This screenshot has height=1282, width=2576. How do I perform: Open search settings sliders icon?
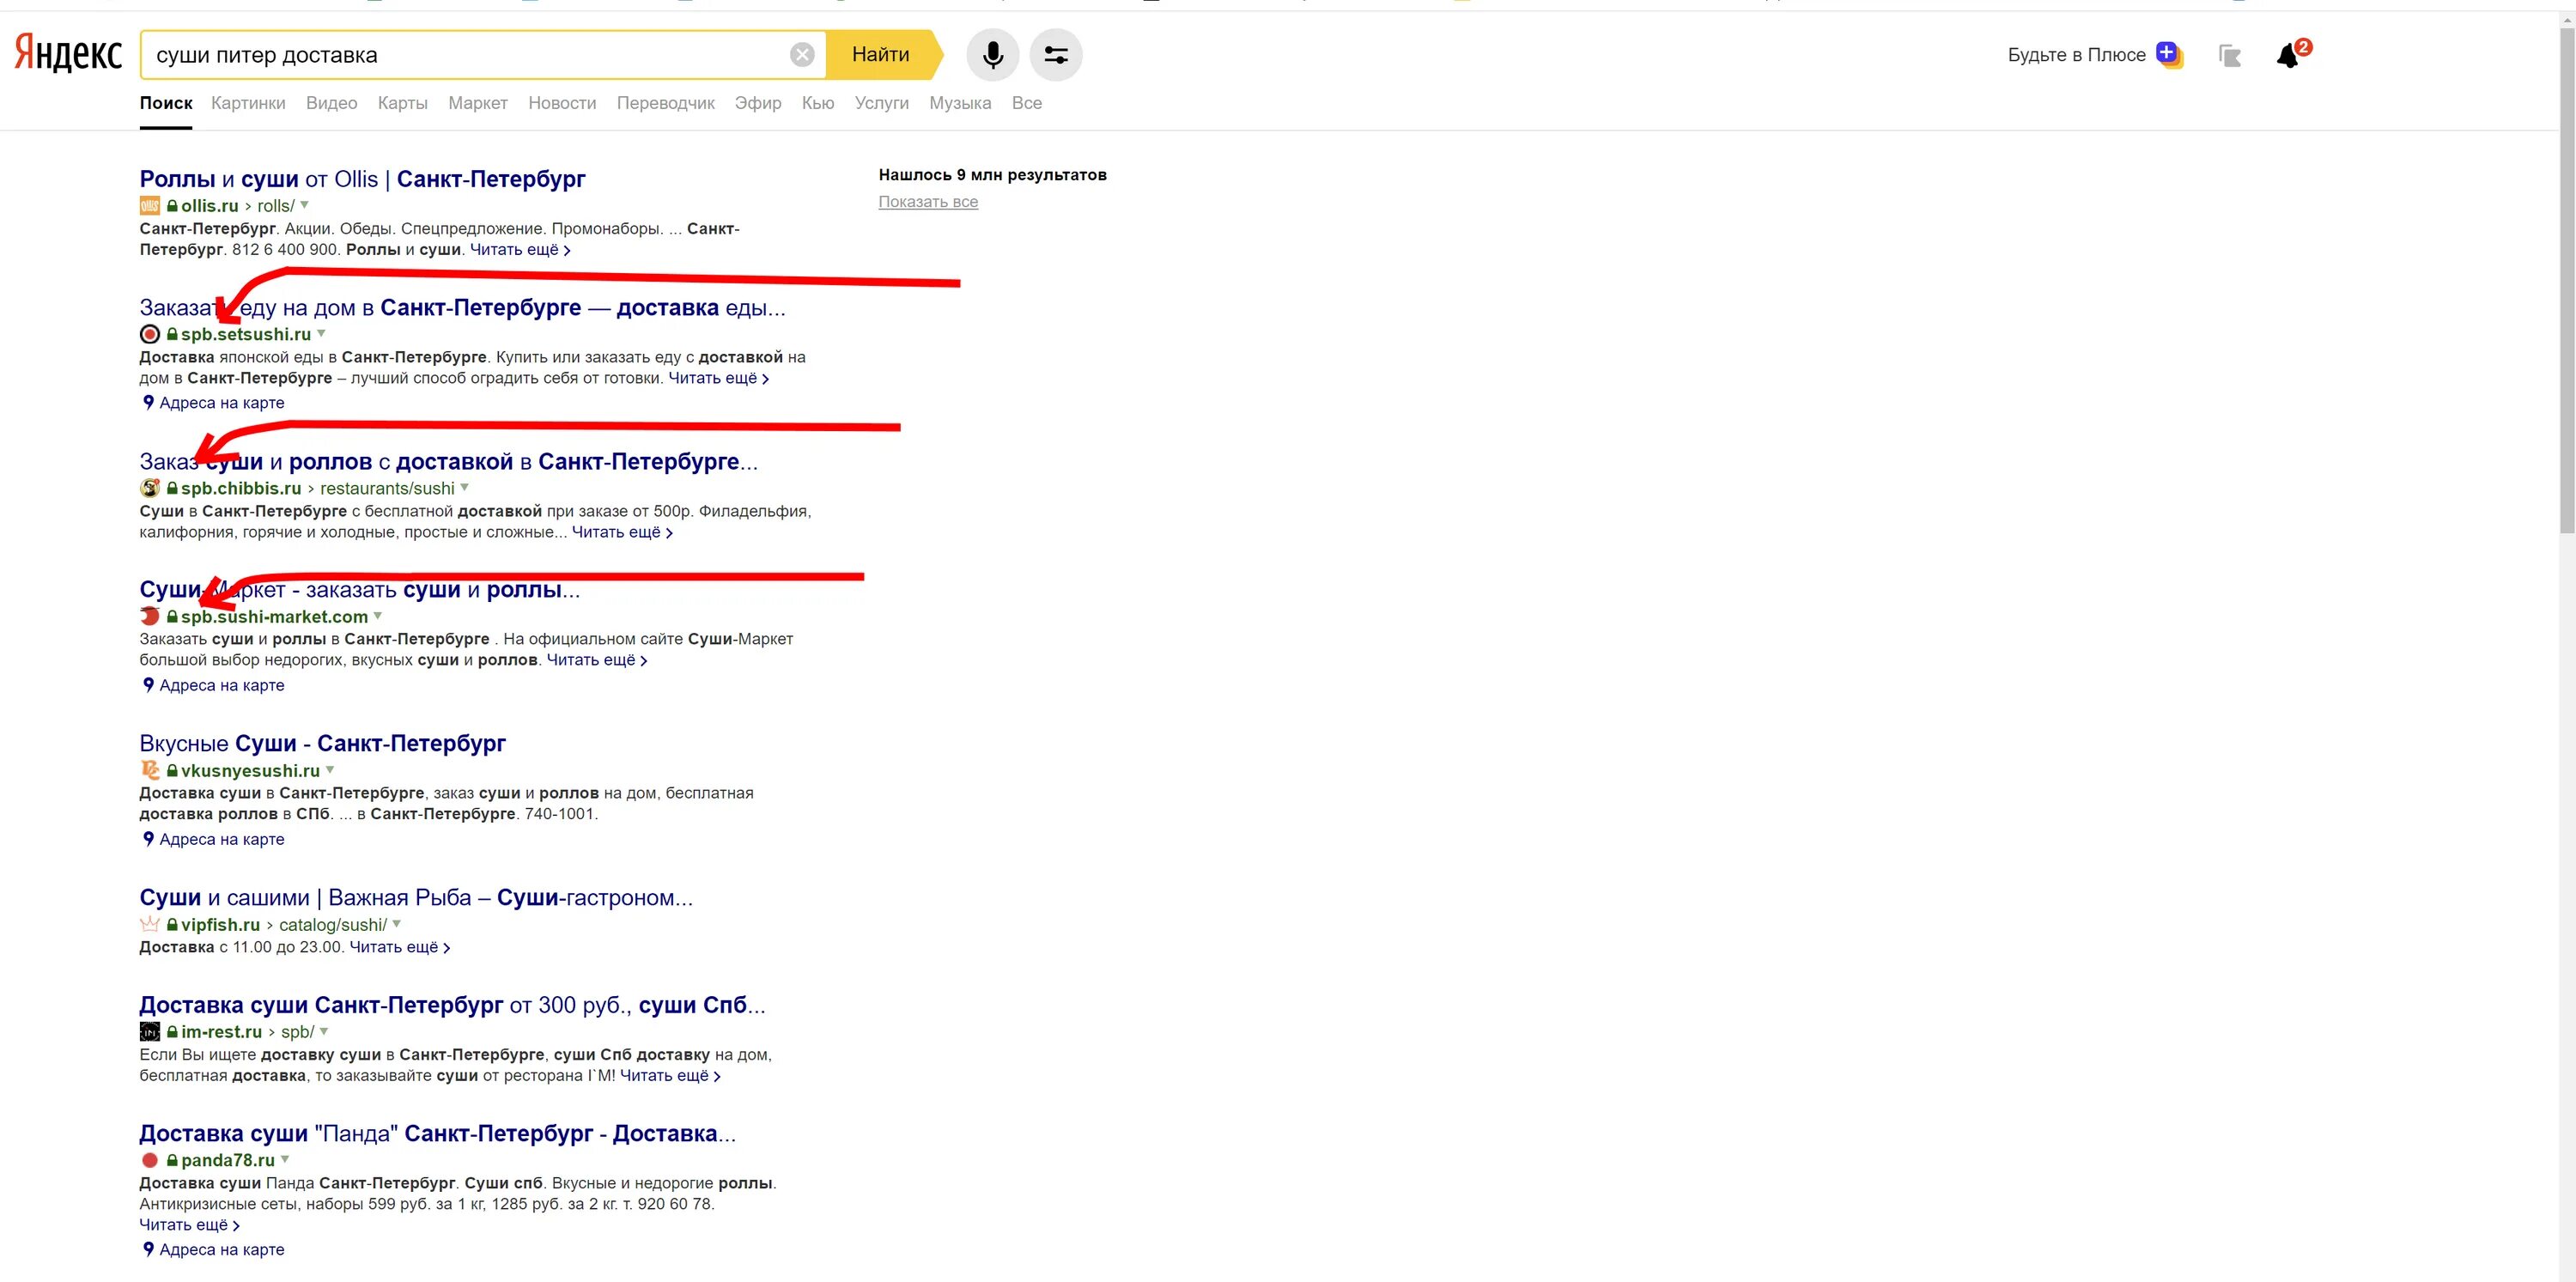pos(1056,55)
